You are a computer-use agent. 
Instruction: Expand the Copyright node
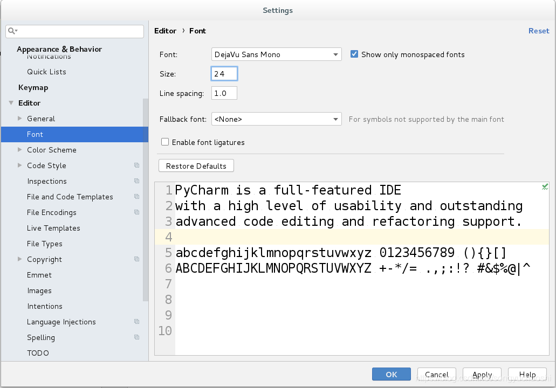click(20, 259)
